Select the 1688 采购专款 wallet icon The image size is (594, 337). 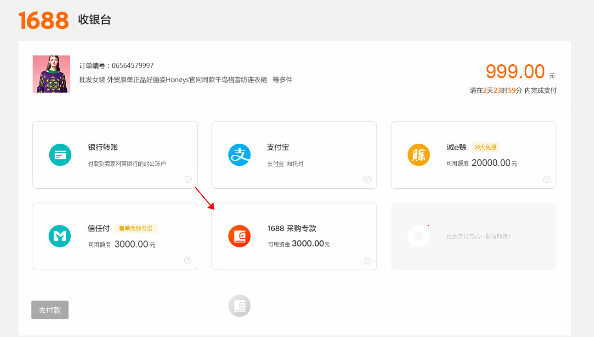(239, 236)
